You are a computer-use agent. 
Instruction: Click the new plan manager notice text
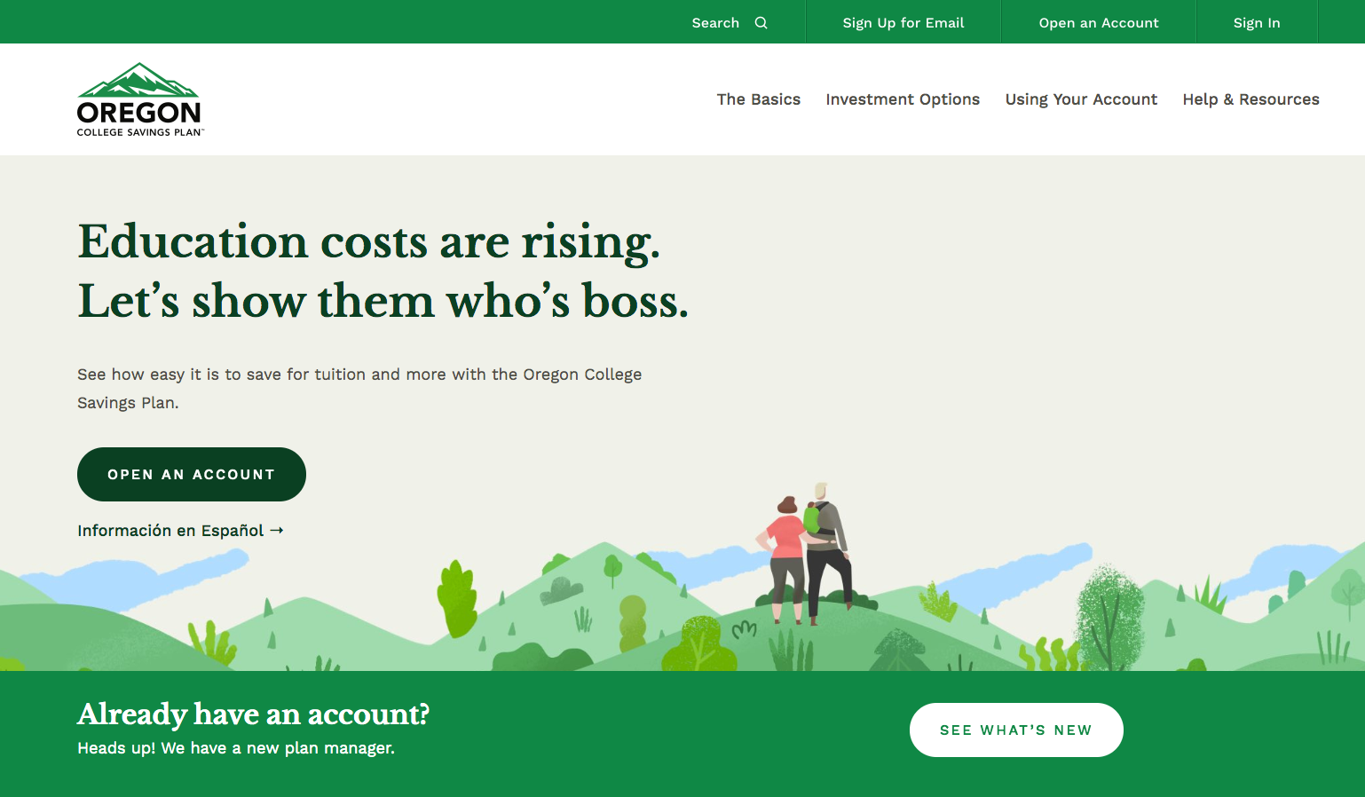[x=236, y=748]
